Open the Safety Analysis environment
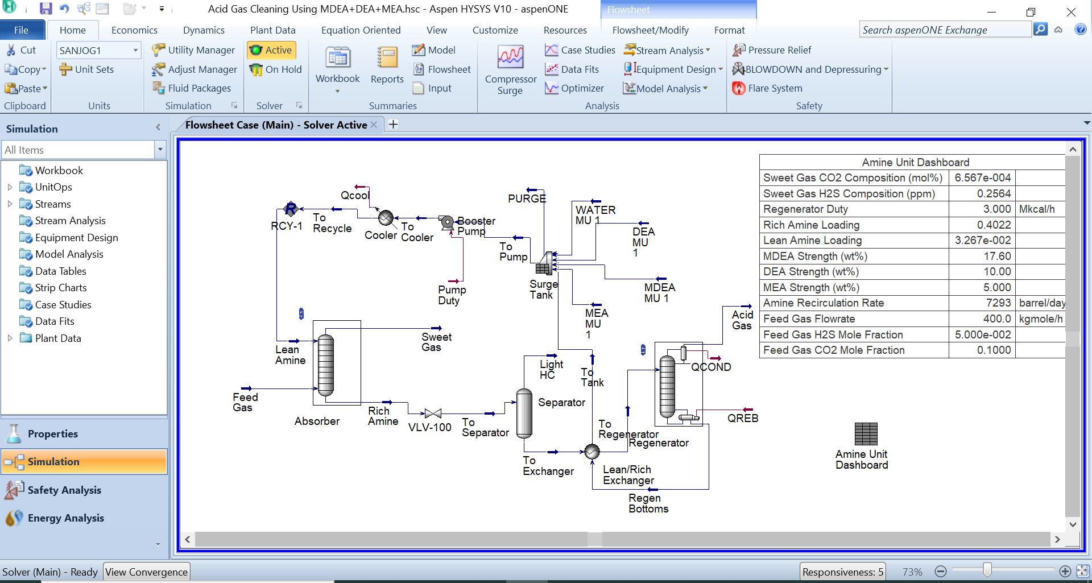Viewport: 1092px width, 583px height. point(84,490)
